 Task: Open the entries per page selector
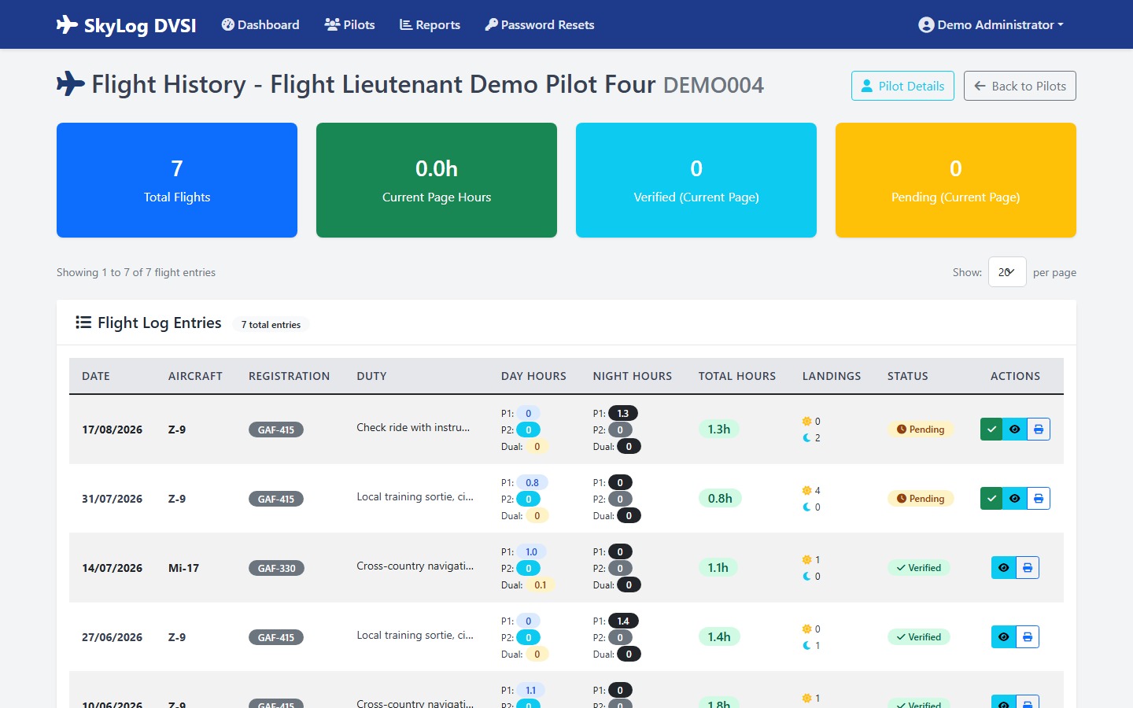[x=1007, y=272]
